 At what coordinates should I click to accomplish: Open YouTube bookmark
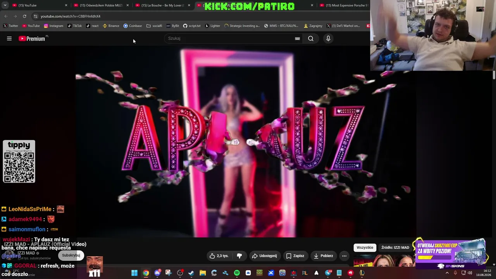pos(31,26)
